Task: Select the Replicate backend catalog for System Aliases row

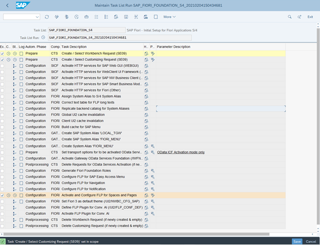Action: (x=143, y=108)
